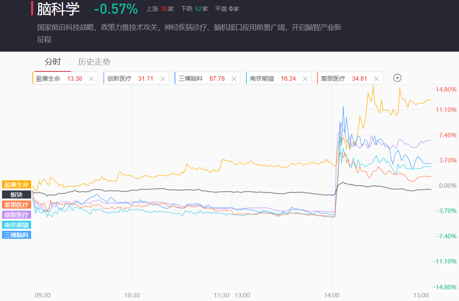Click the 三博脑科 chip name
Screen dimensions: 459x301
(x=191, y=79)
